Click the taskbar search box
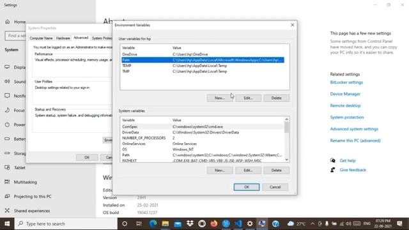Viewport: 409px width, 230px height. tap(66, 224)
